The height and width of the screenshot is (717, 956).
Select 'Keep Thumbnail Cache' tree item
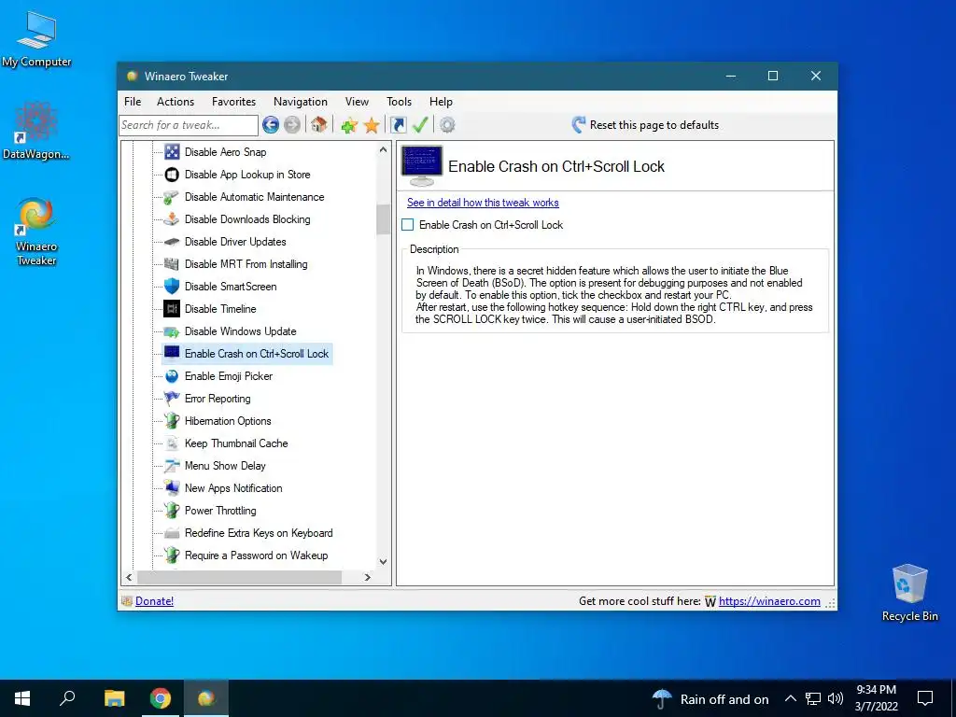point(236,443)
